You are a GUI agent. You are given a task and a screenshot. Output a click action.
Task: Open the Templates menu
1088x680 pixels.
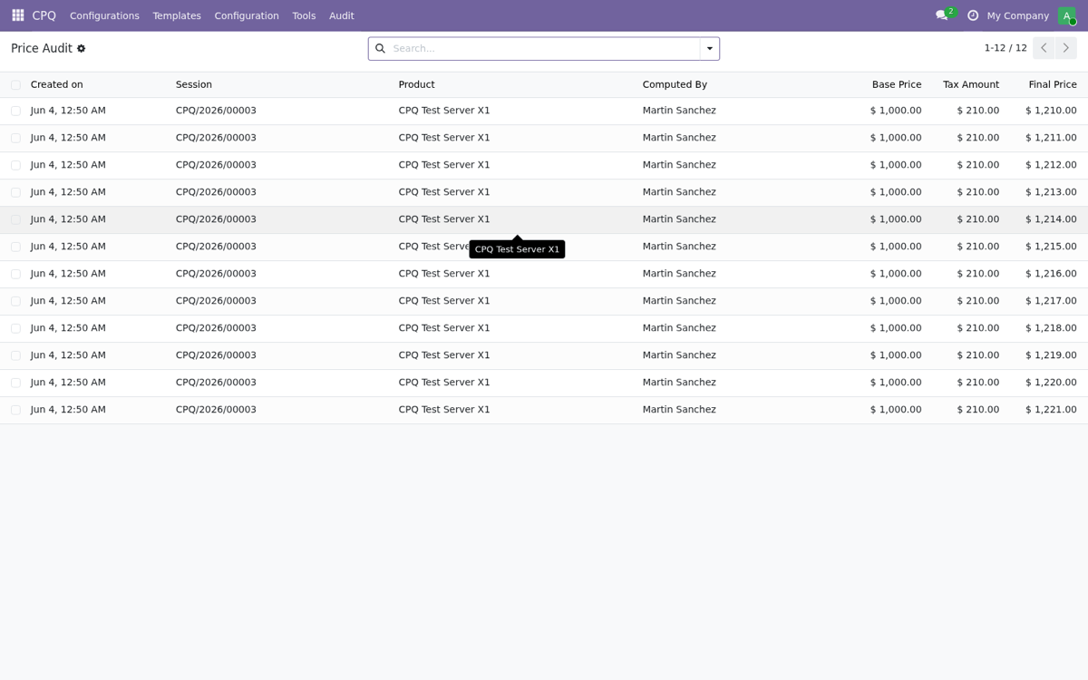177,15
